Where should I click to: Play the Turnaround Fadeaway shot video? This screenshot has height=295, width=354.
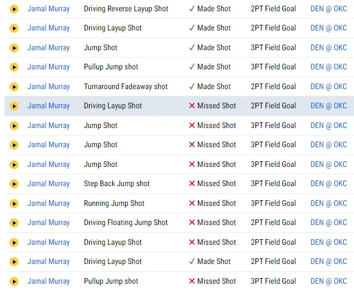(x=14, y=86)
